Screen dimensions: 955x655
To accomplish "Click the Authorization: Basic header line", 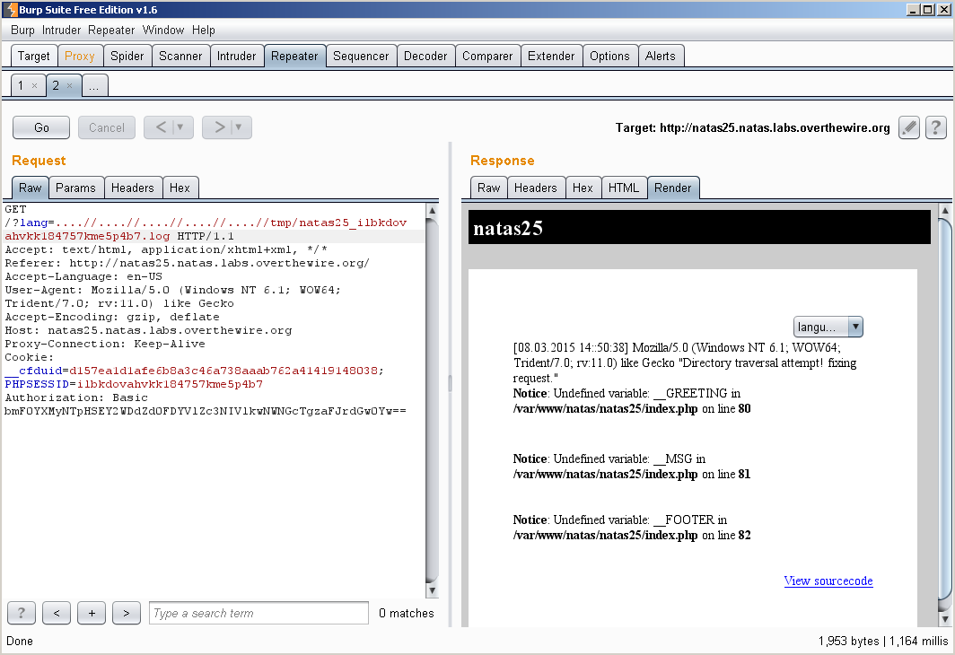I will click(76, 397).
